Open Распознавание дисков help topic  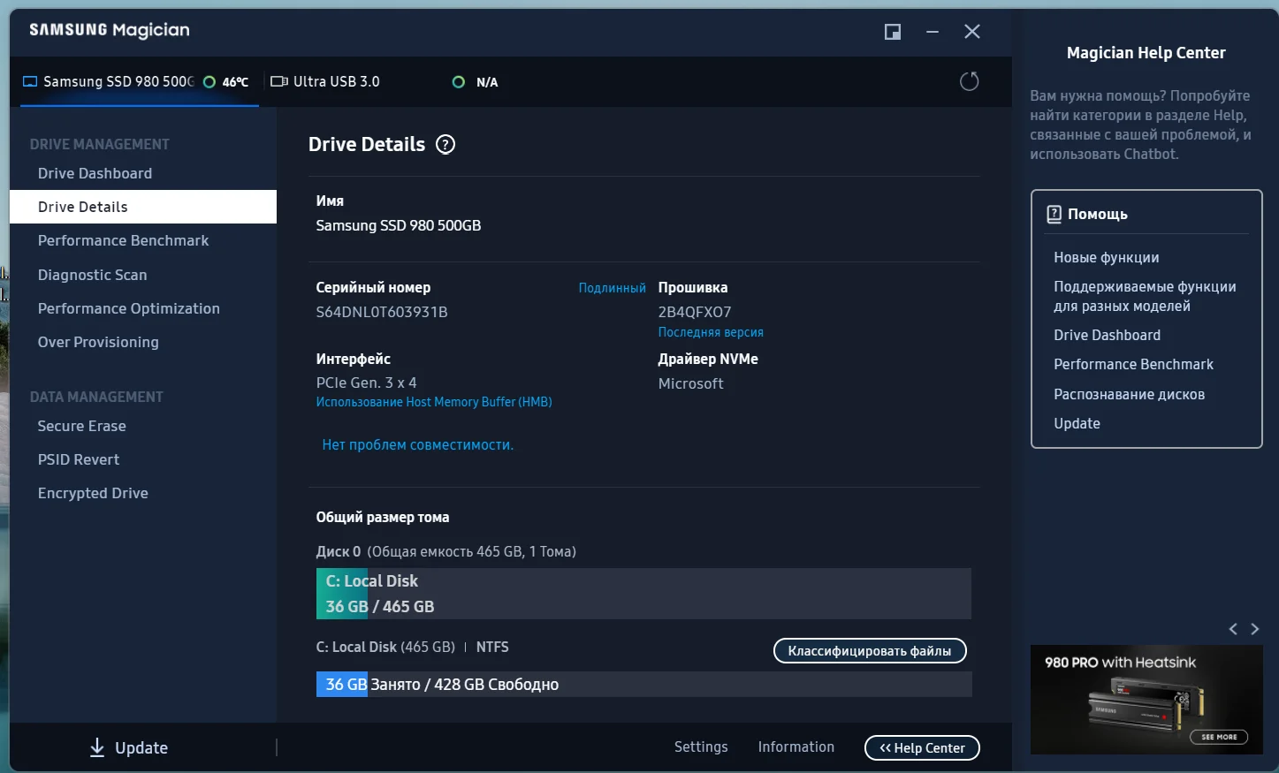pyautogui.click(x=1129, y=394)
